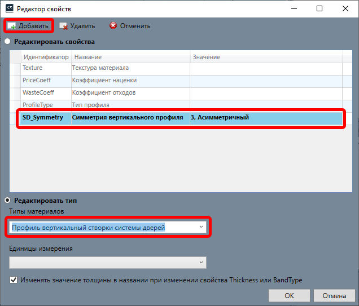Image resolution: width=359 pixels, height=306 pixels.
Task: Select the PriceCoeff identifier cell
Action: click(x=46, y=80)
